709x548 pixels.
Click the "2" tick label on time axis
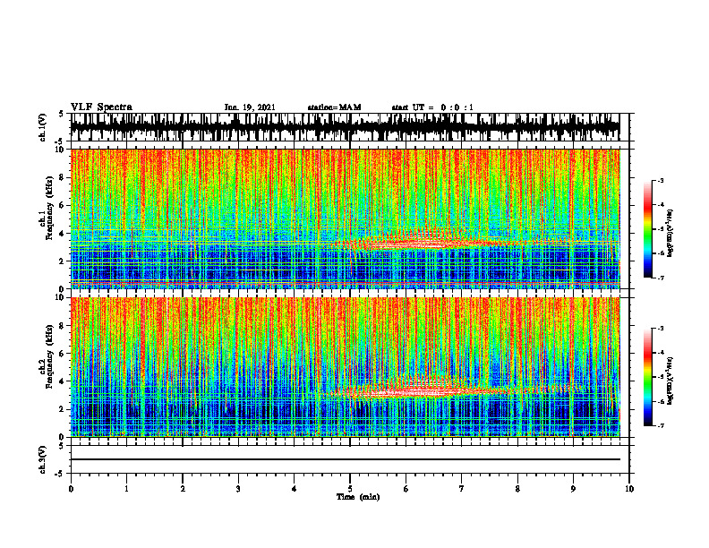pyautogui.click(x=183, y=489)
